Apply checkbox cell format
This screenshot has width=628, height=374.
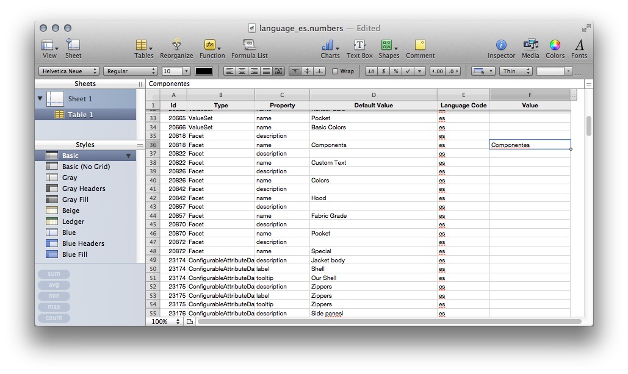(x=408, y=71)
